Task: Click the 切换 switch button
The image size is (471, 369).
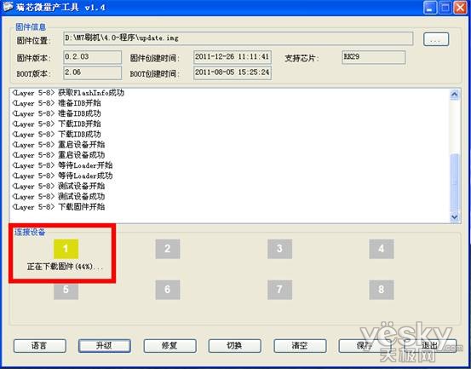Action: 234,346
